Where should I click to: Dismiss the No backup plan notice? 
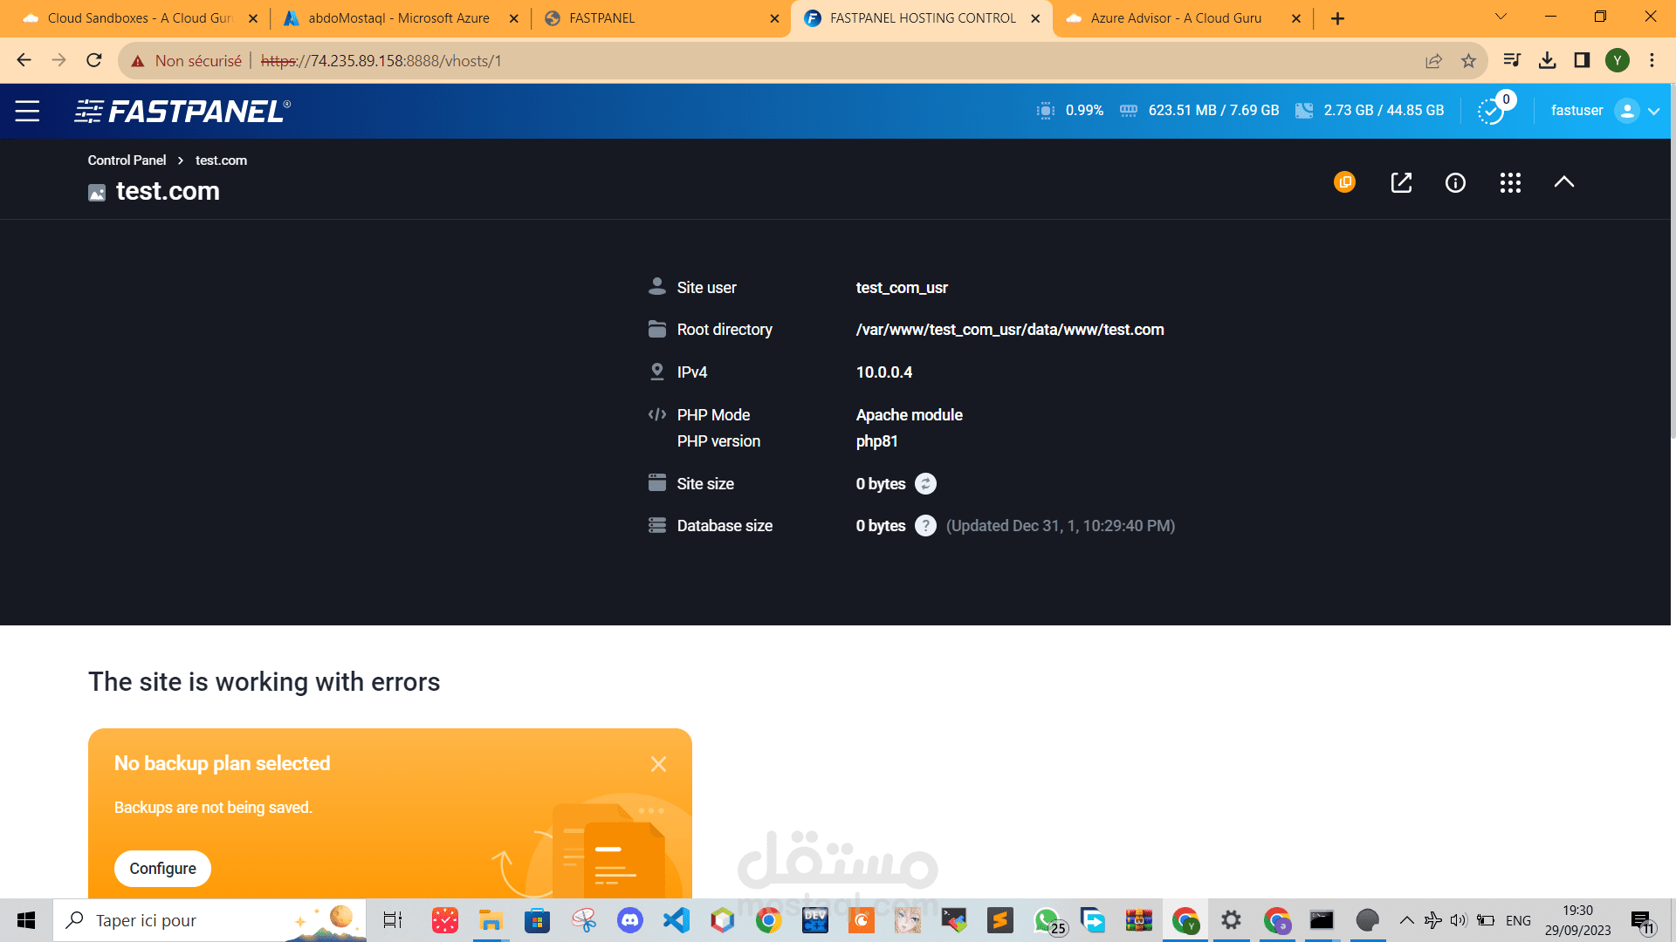point(658,764)
